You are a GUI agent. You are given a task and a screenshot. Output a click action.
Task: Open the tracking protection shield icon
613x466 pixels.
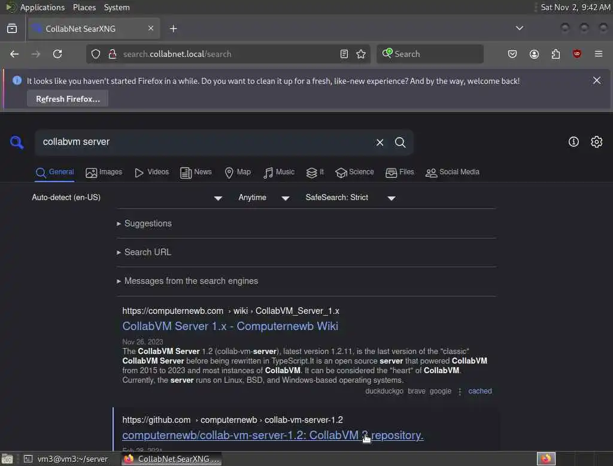pos(96,54)
